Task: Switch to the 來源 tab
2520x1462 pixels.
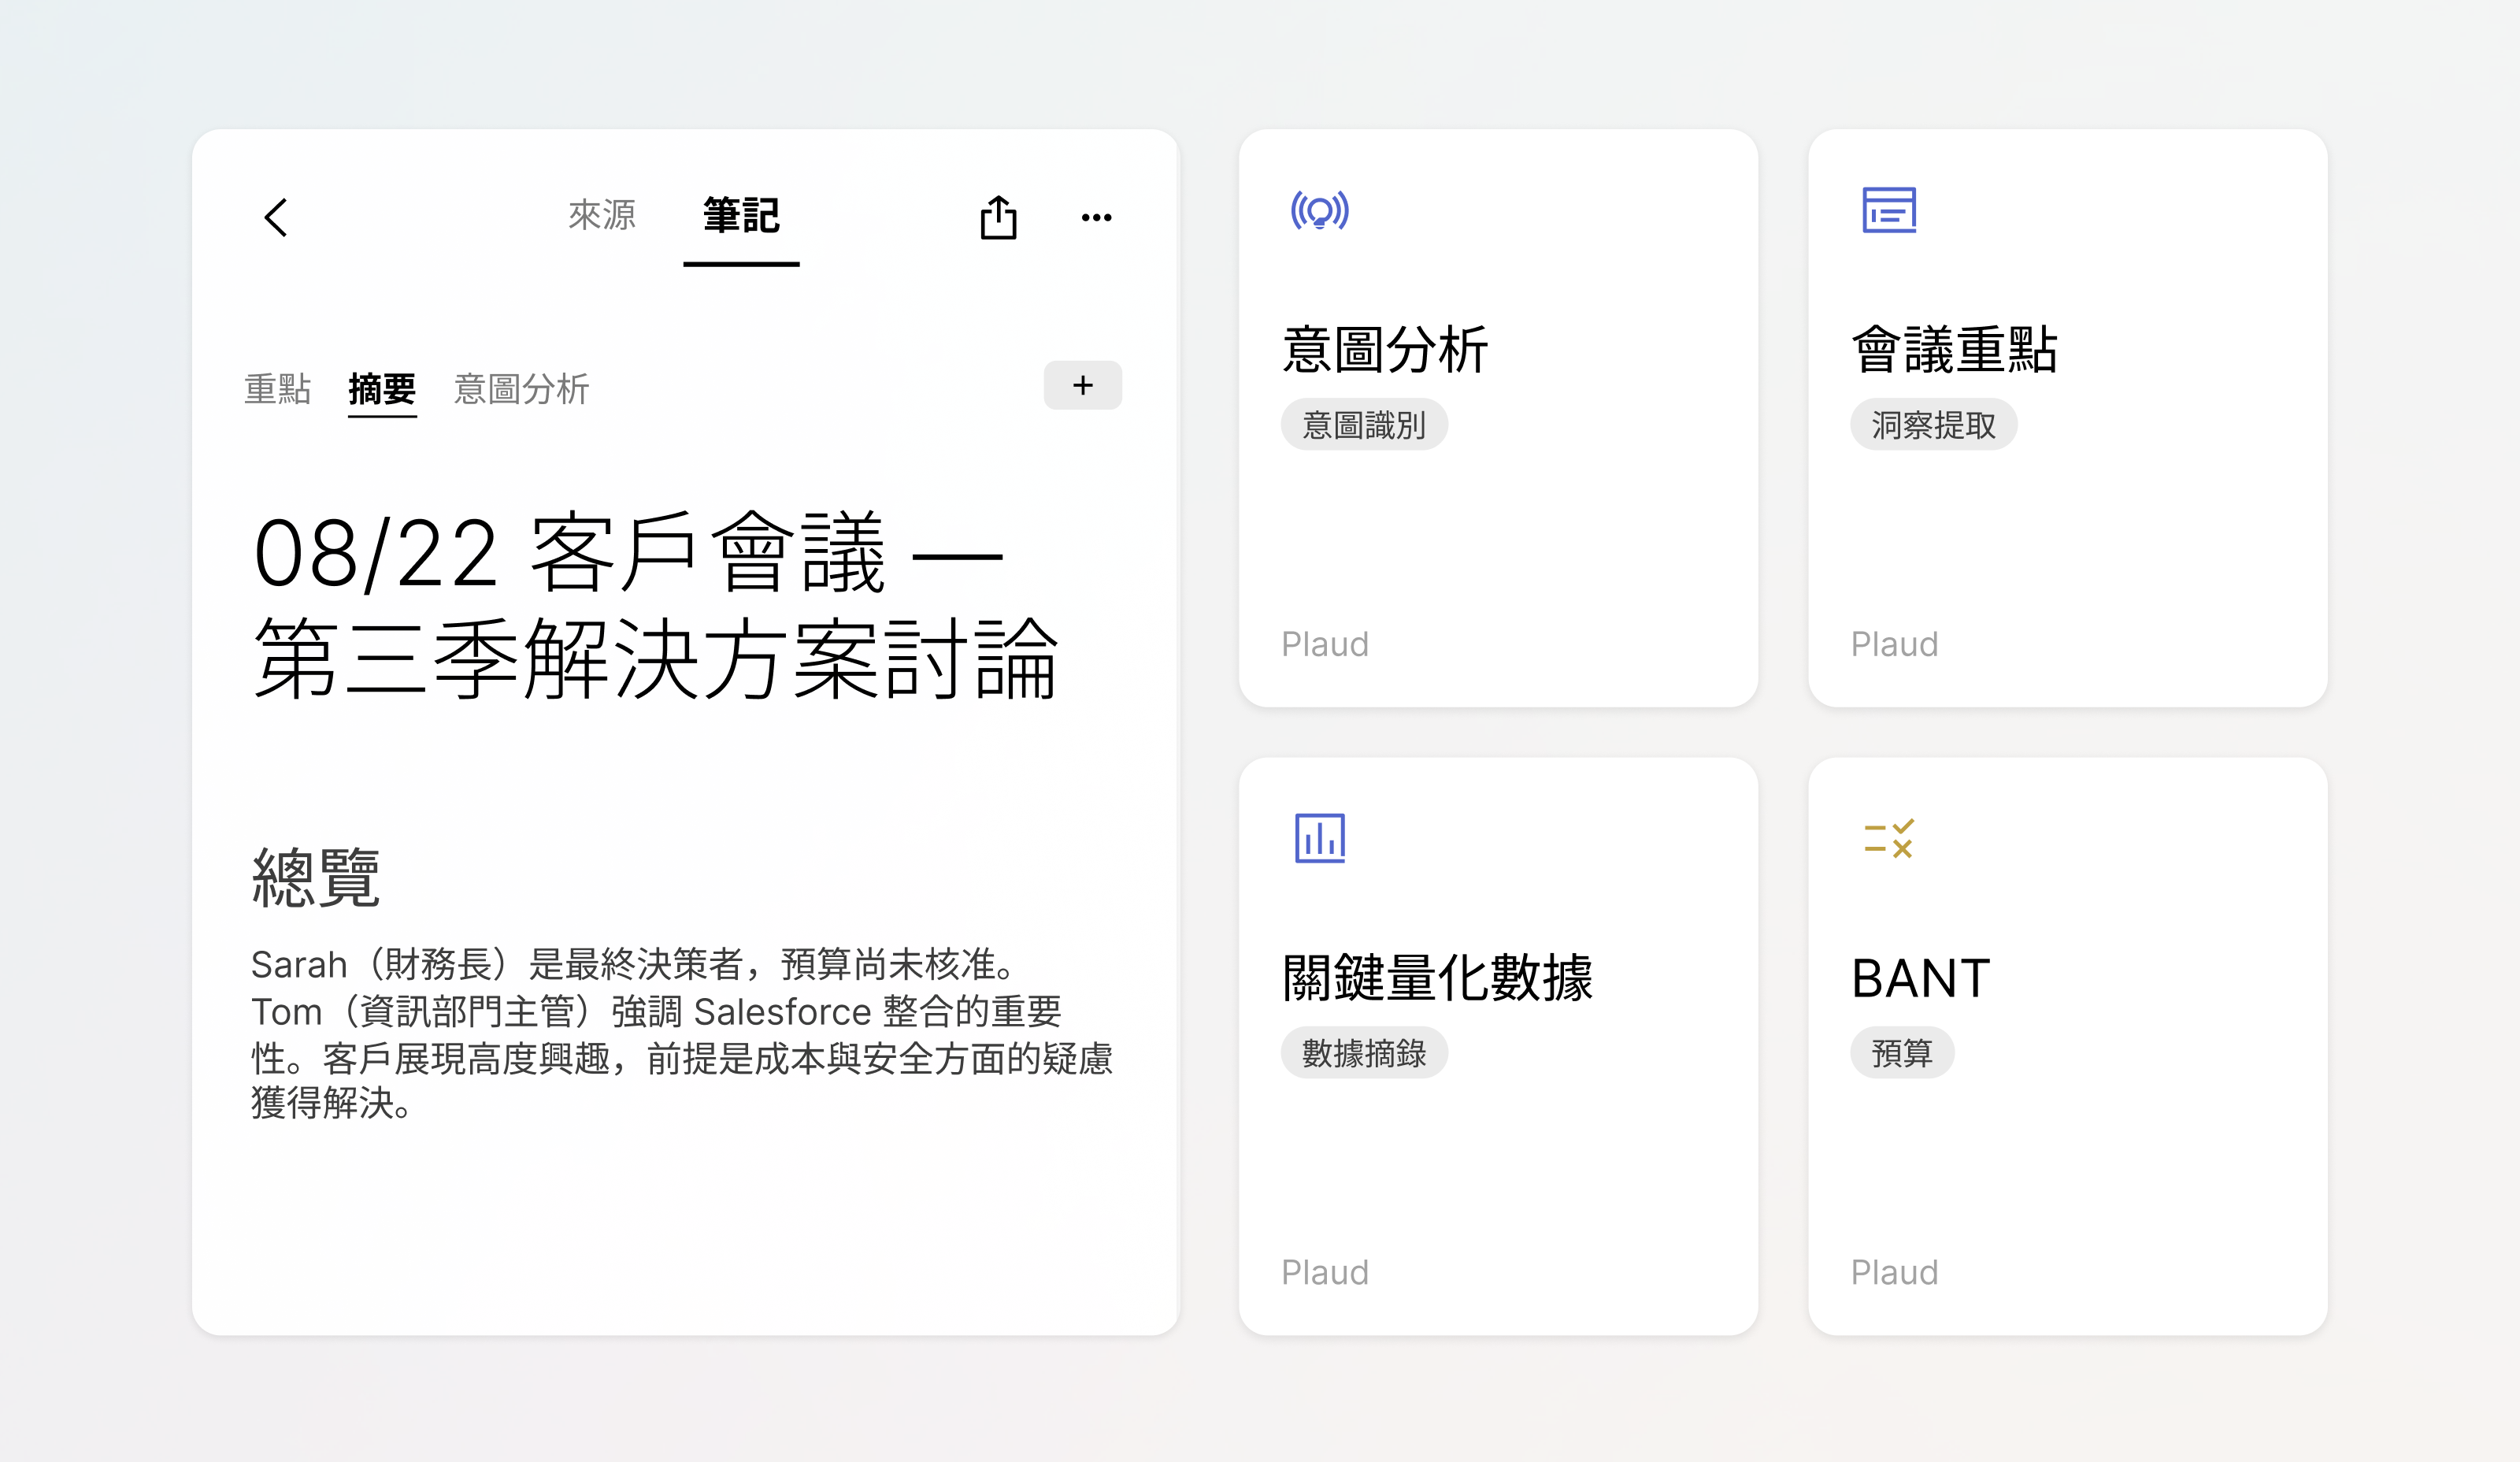Action: point(602,215)
